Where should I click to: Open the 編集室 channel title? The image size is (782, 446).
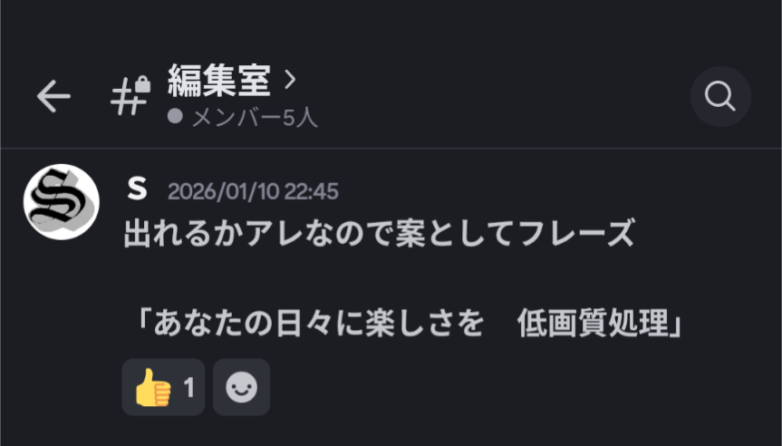219,80
